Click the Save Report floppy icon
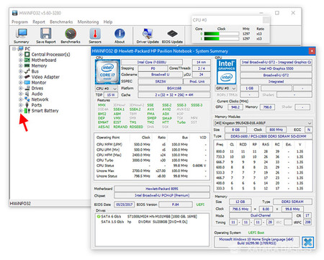Screen dimensions: 324x260 pyautogui.click(x=45, y=34)
